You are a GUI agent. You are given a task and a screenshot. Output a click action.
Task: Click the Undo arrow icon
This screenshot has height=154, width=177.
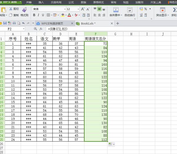[23, 23]
